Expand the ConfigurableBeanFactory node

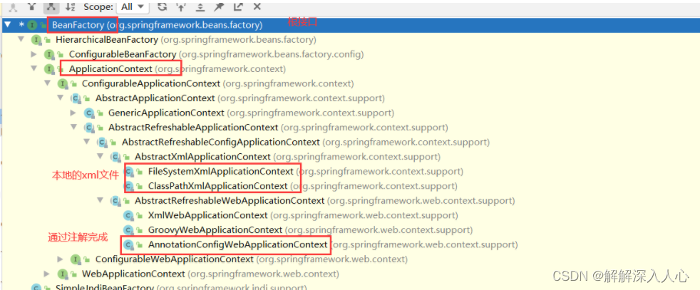[34, 54]
